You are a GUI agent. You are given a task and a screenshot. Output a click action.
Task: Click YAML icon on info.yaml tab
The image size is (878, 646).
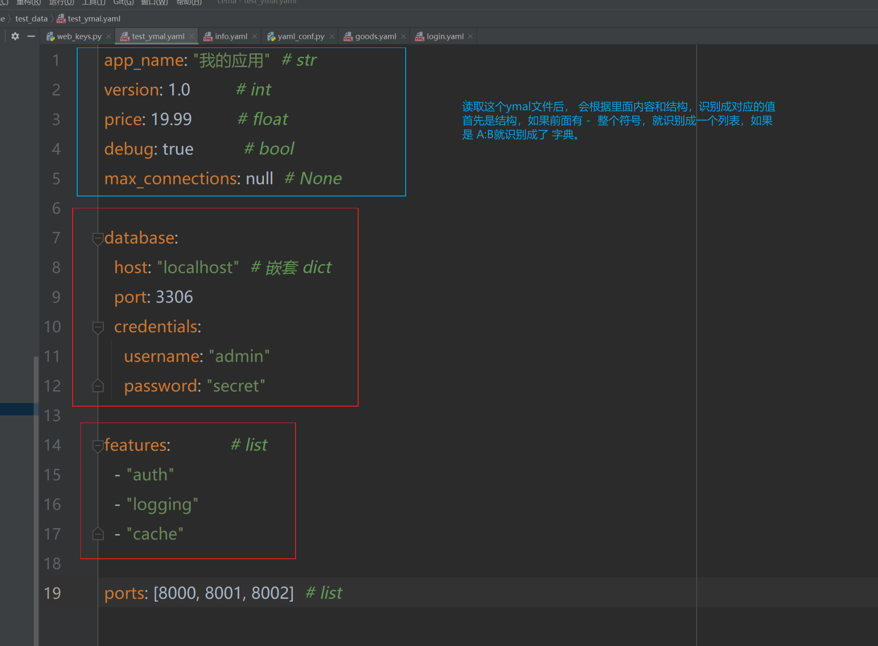(208, 37)
